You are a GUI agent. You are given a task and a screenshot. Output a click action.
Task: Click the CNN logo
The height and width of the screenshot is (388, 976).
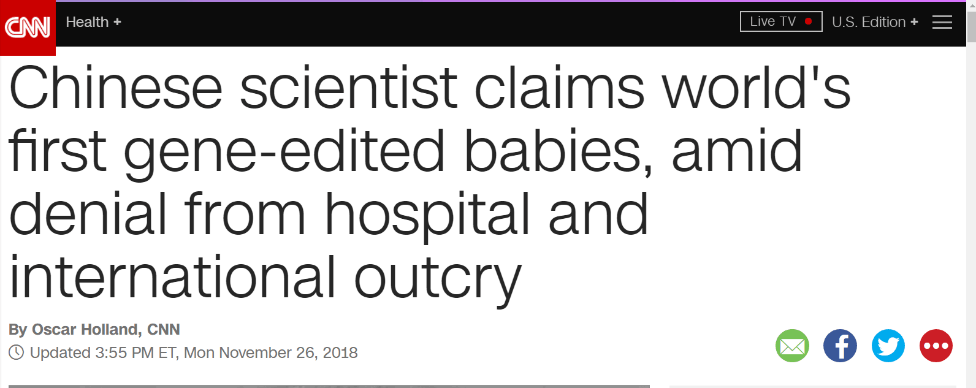(28, 27)
